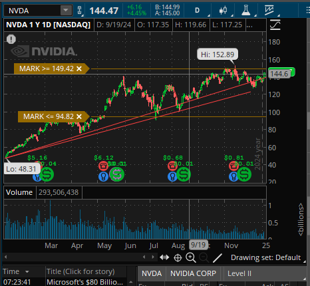The height and width of the screenshot is (286, 310).
Task: Click the dividend icon under $0.68
Action: (x=184, y=174)
